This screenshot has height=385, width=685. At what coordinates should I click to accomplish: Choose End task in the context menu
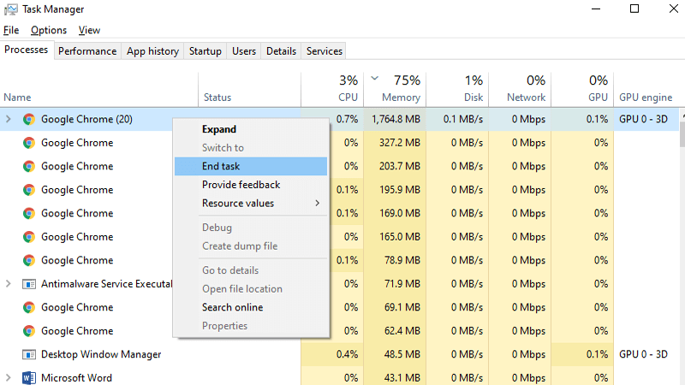[251, 166]
